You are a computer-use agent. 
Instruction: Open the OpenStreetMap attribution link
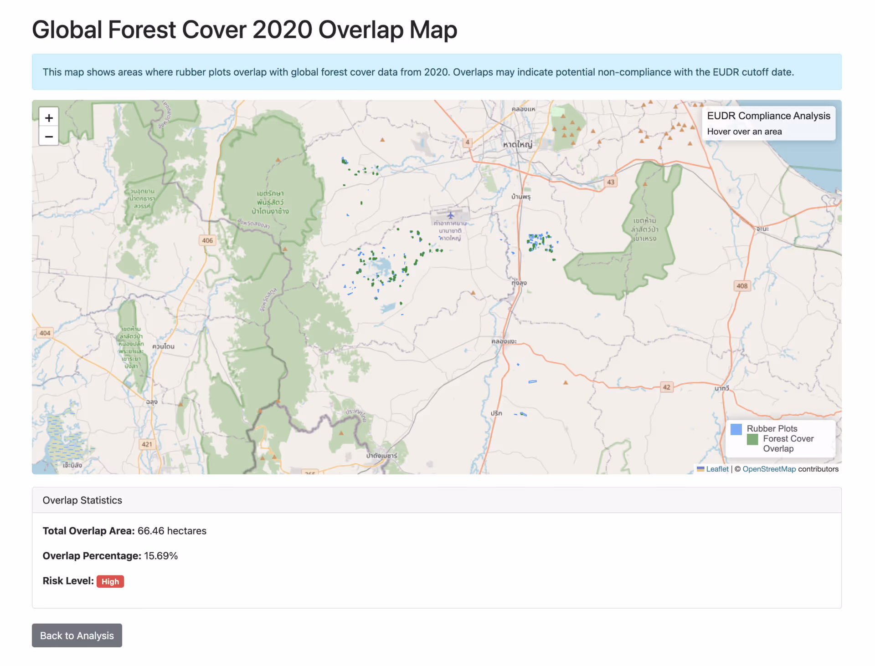point(769,469)
